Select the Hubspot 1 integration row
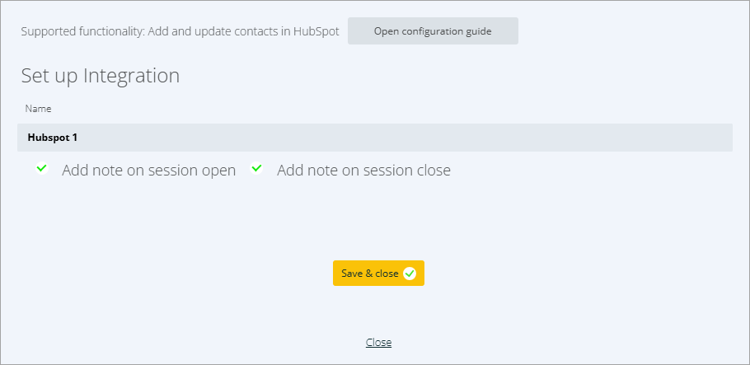 tap(374, 138)
